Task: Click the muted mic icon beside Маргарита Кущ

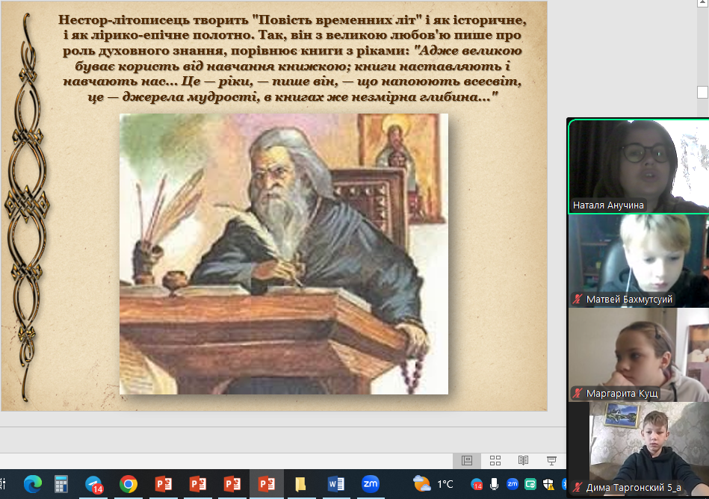Action: point(578,393)
